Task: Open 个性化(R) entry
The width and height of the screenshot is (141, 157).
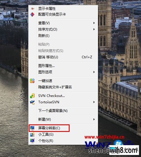Action: pos(63,141)
